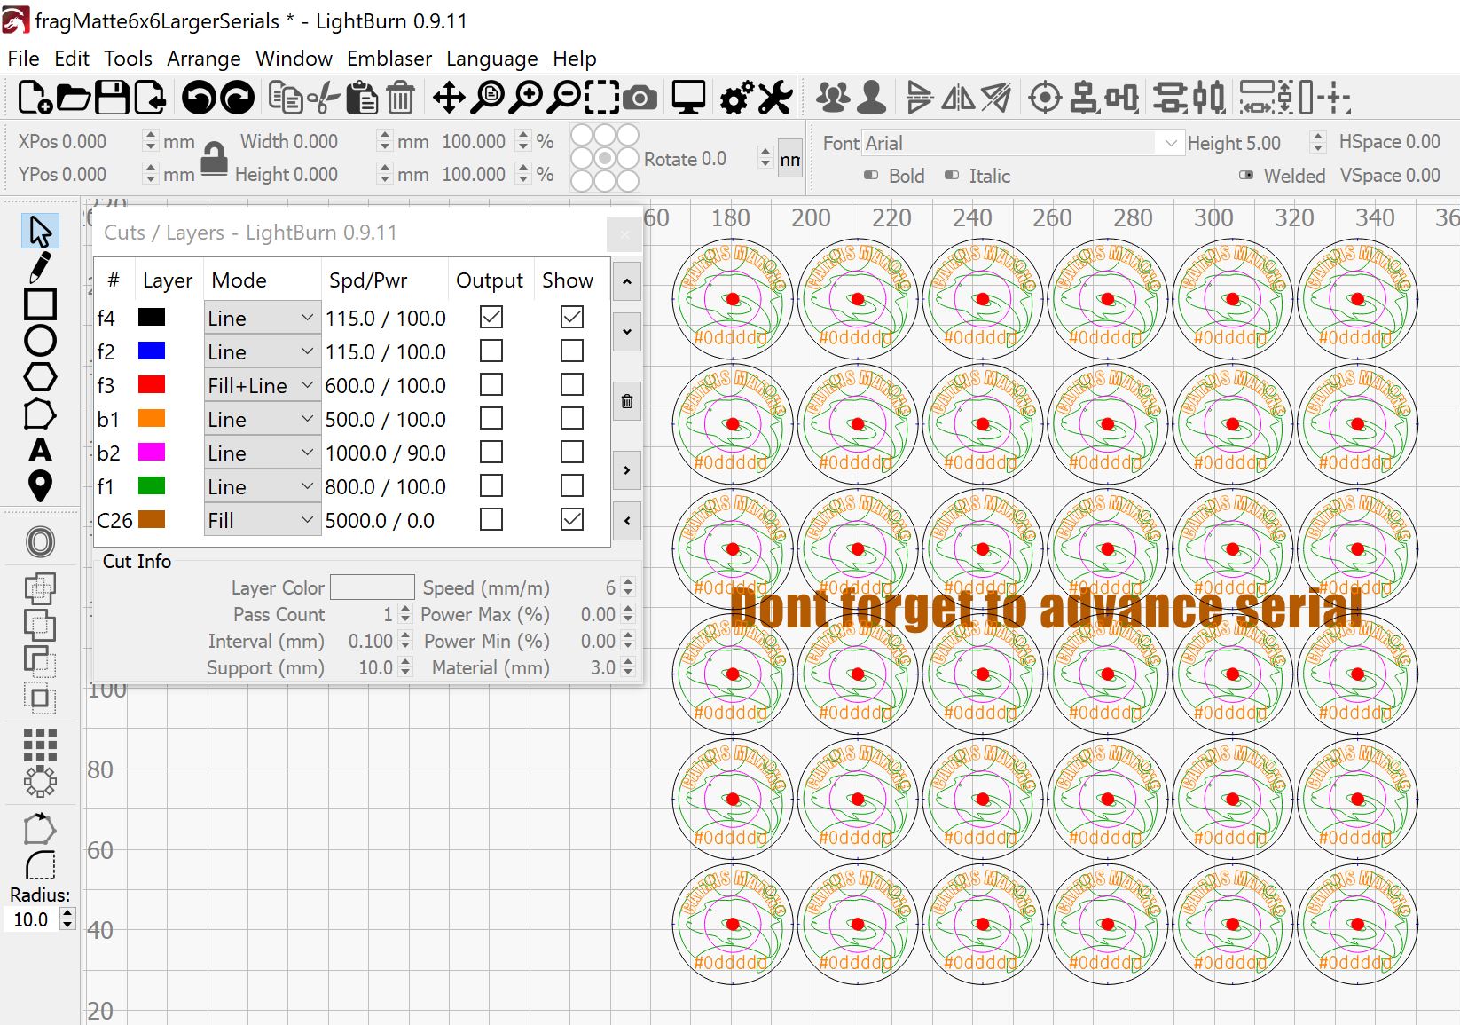
Task: Open the Arrange menu
Action: [203, 59]
